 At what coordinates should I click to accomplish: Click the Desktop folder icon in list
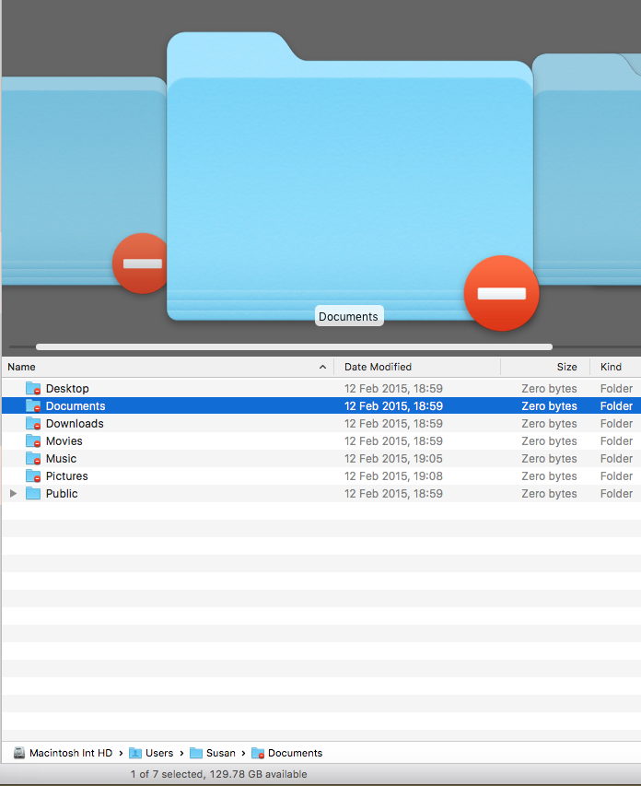pos(33,389)
